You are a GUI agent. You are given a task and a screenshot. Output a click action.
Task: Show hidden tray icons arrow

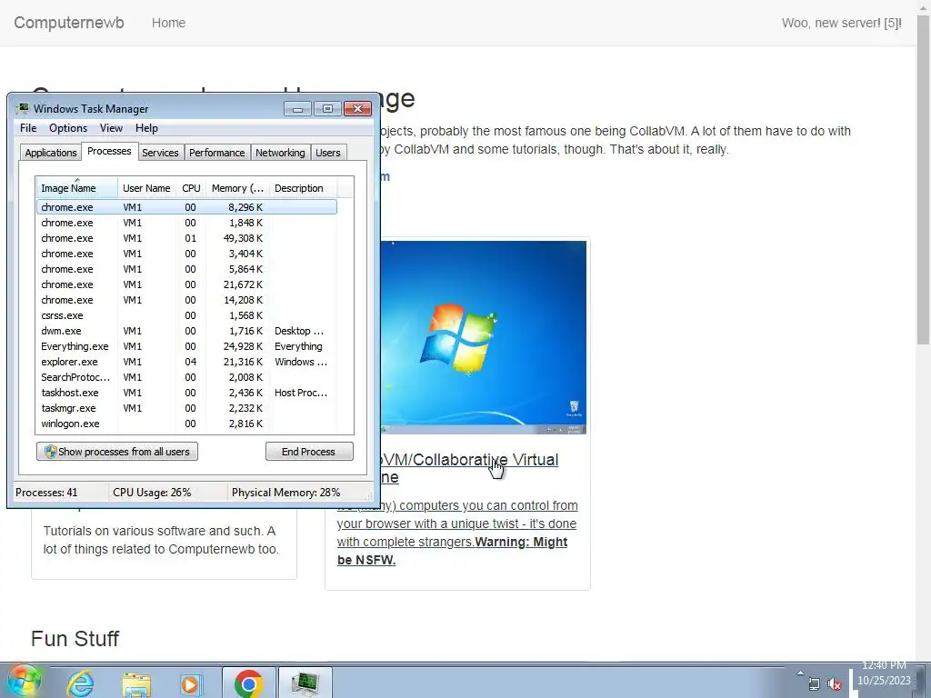click(x=800, y=673)
